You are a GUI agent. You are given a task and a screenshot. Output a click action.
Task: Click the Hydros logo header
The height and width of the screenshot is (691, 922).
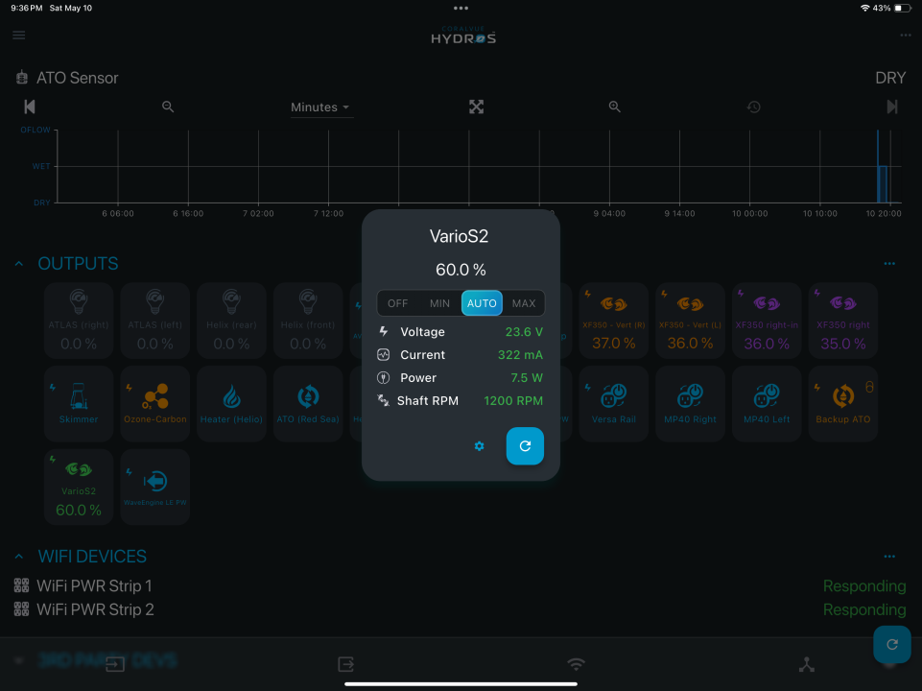(x=463, y=36)
